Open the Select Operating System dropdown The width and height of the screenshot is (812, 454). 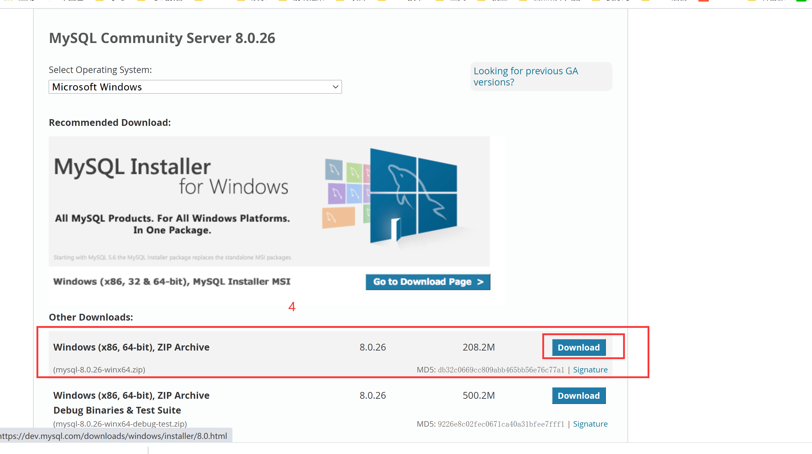point(195,87)
